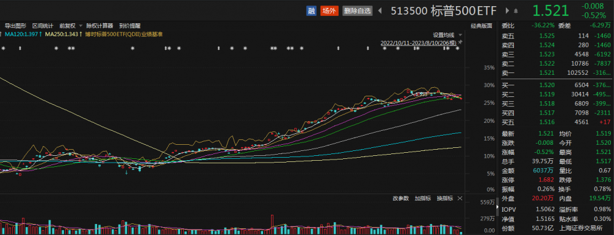The width and height of the screenshot is (614, 235).
Task: Click the 卖二 price 1.522
Action: [x=546, y=63]
